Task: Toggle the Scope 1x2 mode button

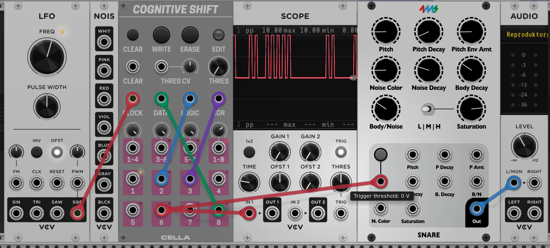Action: coord(249,152)
